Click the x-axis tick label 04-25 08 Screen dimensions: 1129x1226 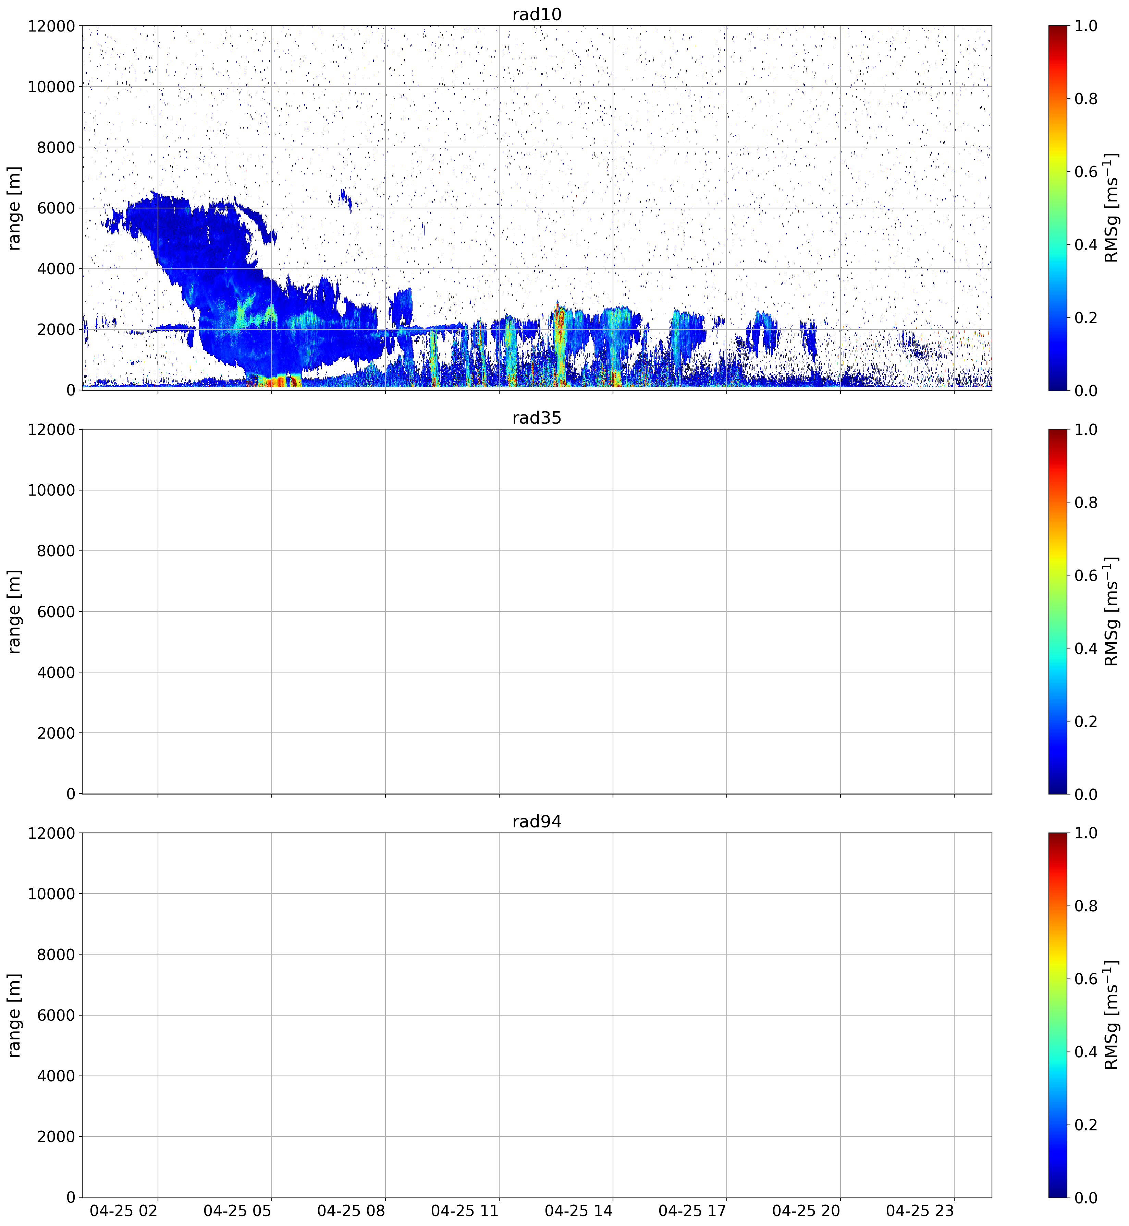351,1211
